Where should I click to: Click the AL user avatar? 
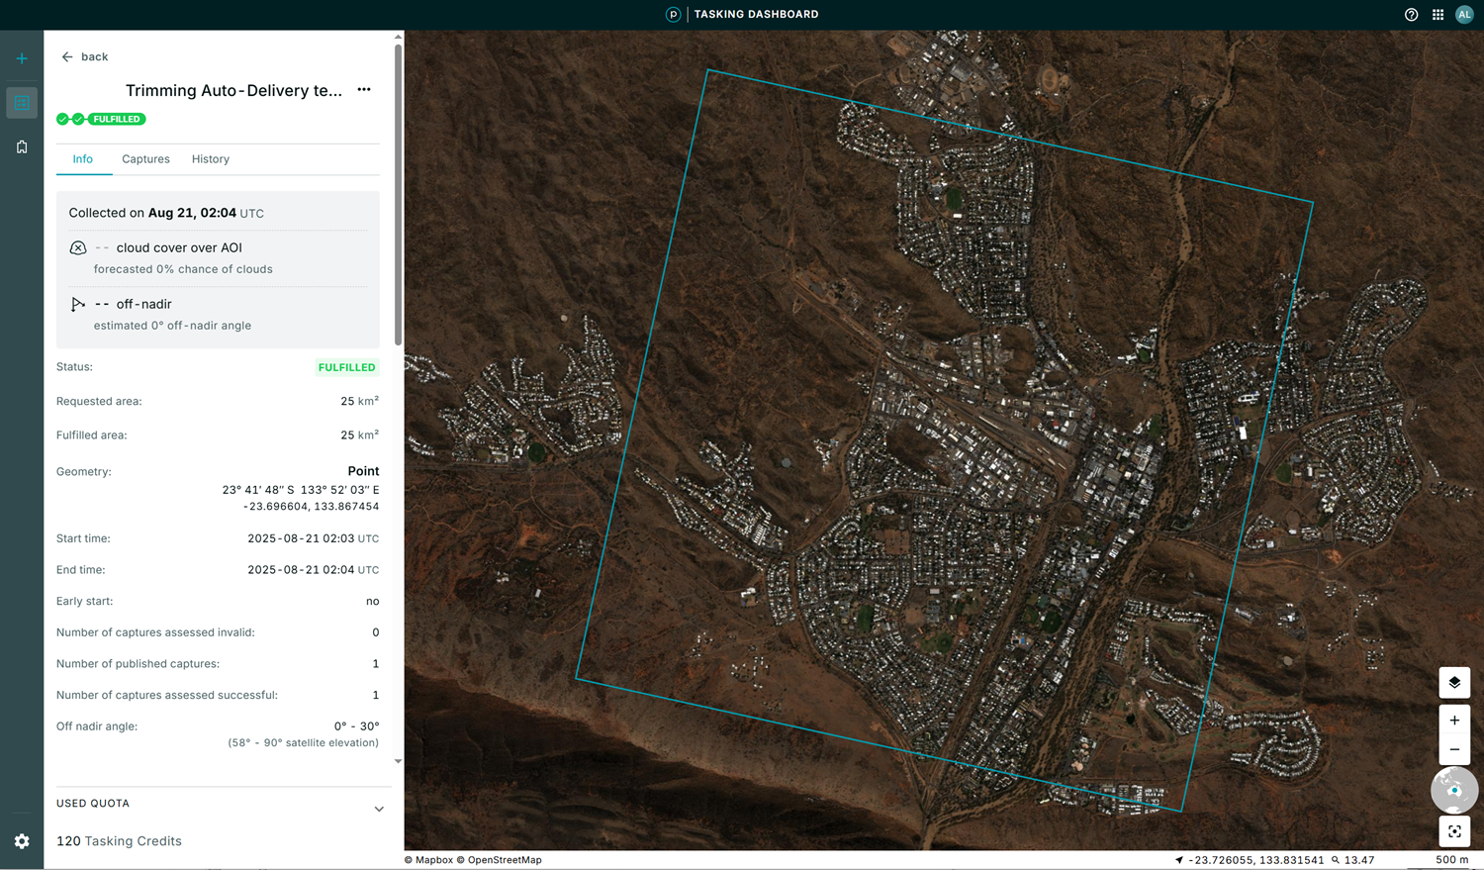1464,15
